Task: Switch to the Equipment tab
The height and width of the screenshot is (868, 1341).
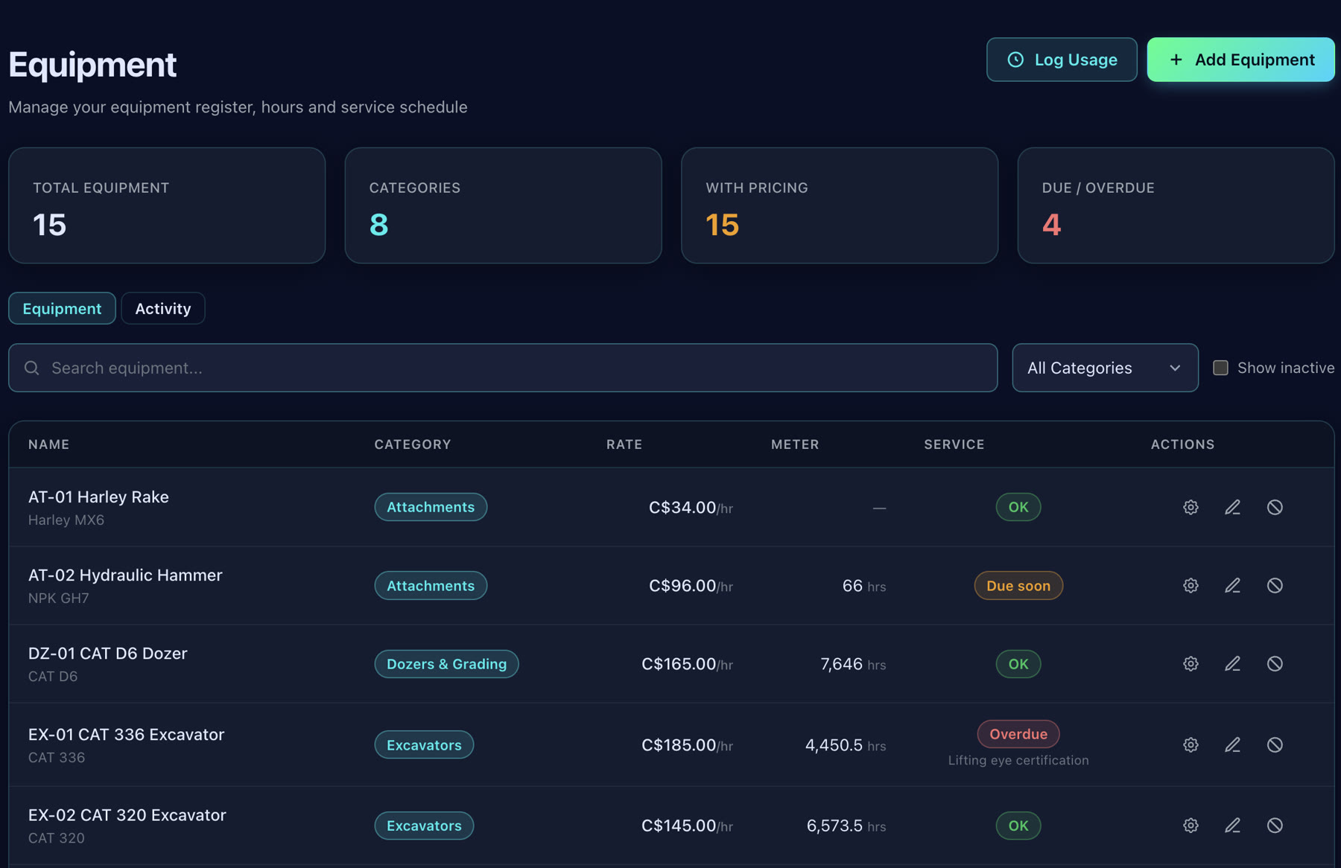Action: [62, 308]
